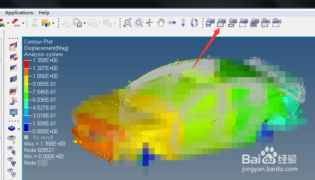This screenshot has width=315, height=180.
Task: Expand the Paste window dropdown arrow
Action: pyautogui.click(x=99, y=23)
